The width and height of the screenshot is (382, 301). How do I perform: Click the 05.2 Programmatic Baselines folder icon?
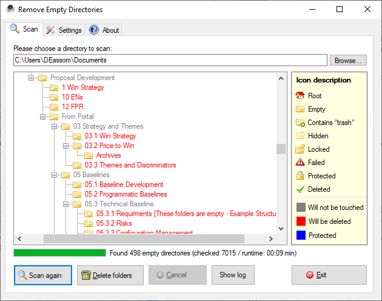(x=77, y=194)
